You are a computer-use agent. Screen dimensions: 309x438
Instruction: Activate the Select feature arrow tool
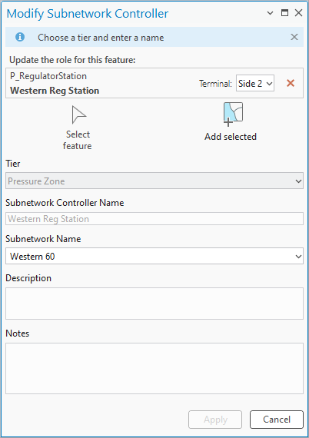(x=78, y=114)
